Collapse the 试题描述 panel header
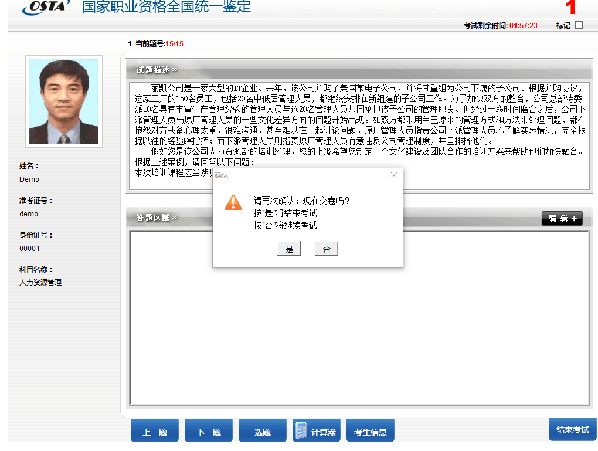Image resolution: width=598 pixels, height=451 pixels. tap(157, 70)
